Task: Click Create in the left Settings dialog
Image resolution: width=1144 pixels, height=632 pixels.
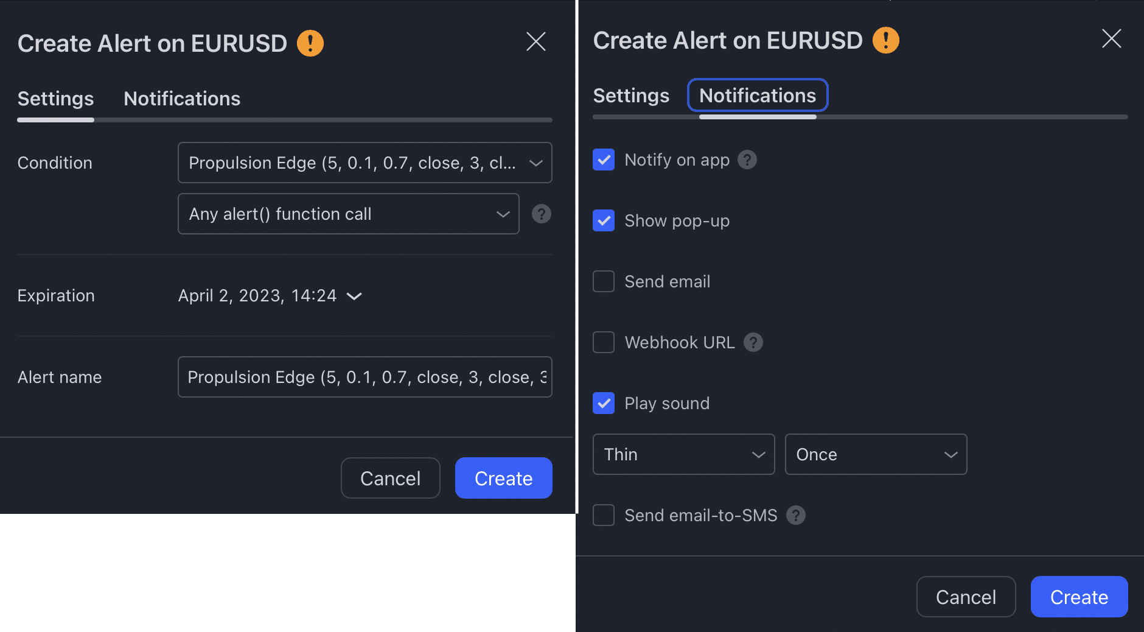Action: tap(504, 478)
